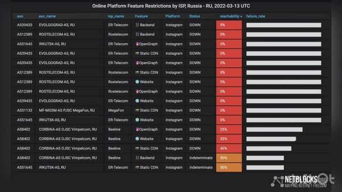Click 50% reachability cell in Beeline Backend row
This screenshot has height=192, width=342.
point(229,158)
